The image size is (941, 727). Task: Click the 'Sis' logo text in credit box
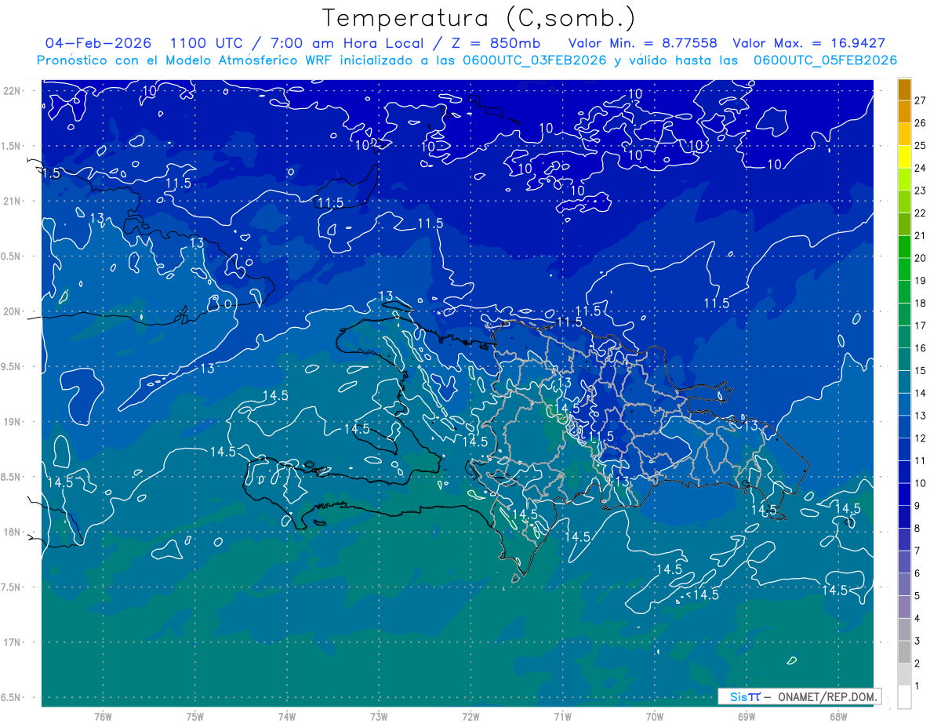738,696
